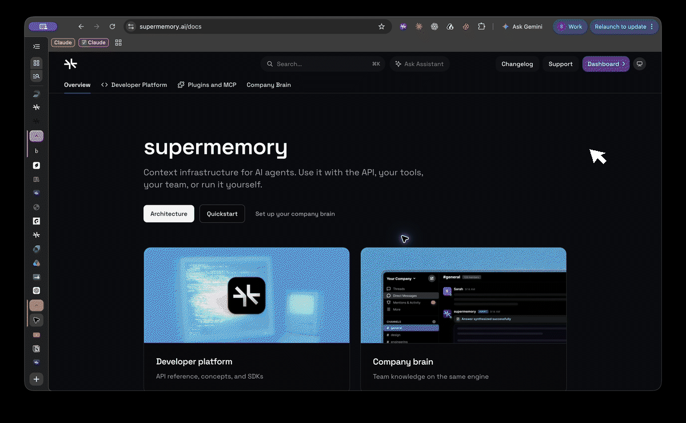Viewport: 686px width, 423px height.
Task: Open the Work profile menu
Action: pos(570,26)
